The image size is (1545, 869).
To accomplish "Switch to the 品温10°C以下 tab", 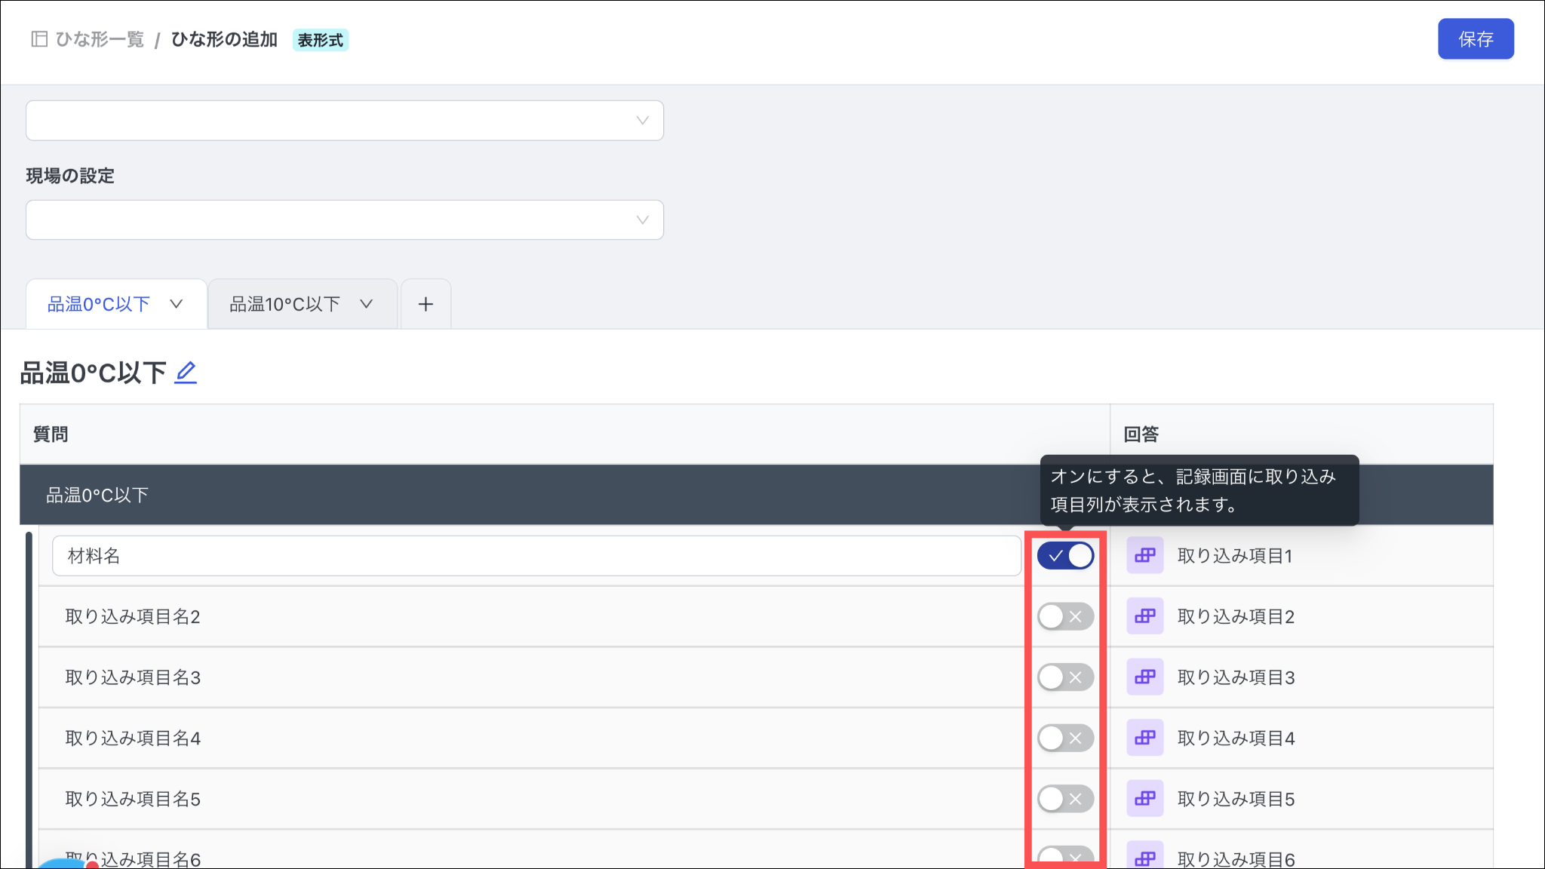I will (x=285, y=304).
